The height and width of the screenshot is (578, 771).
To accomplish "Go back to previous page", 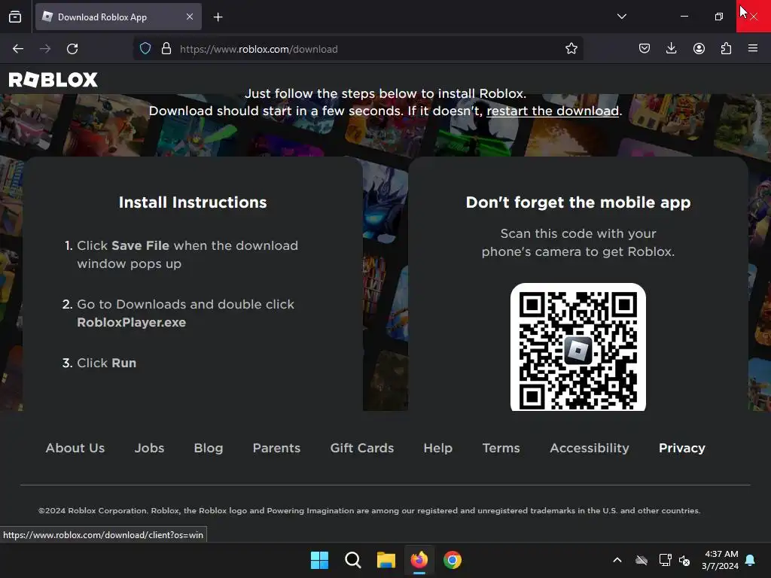I will point(18,49).
